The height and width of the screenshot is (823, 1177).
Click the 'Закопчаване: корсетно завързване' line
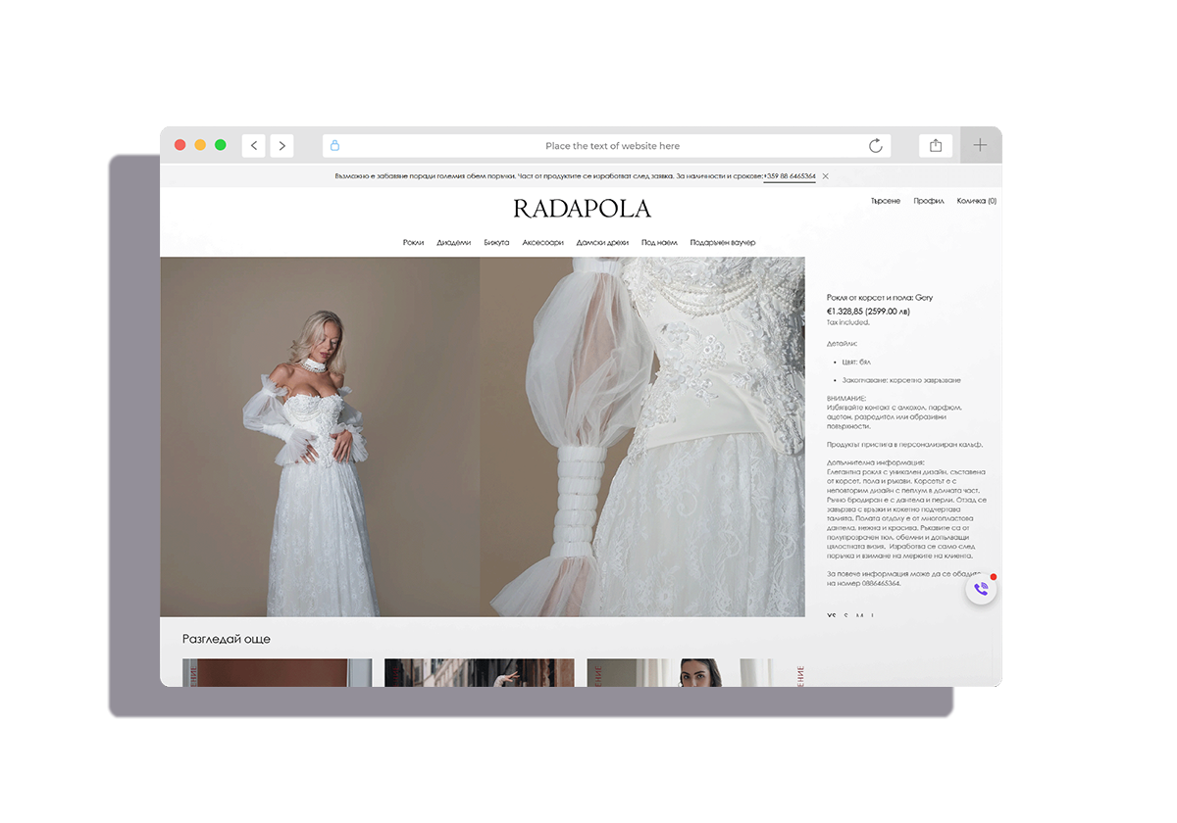[901, 379]
